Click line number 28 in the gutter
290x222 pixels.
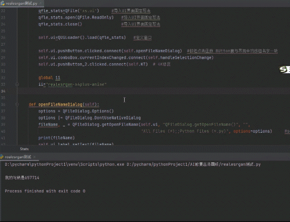click(3, 51)
